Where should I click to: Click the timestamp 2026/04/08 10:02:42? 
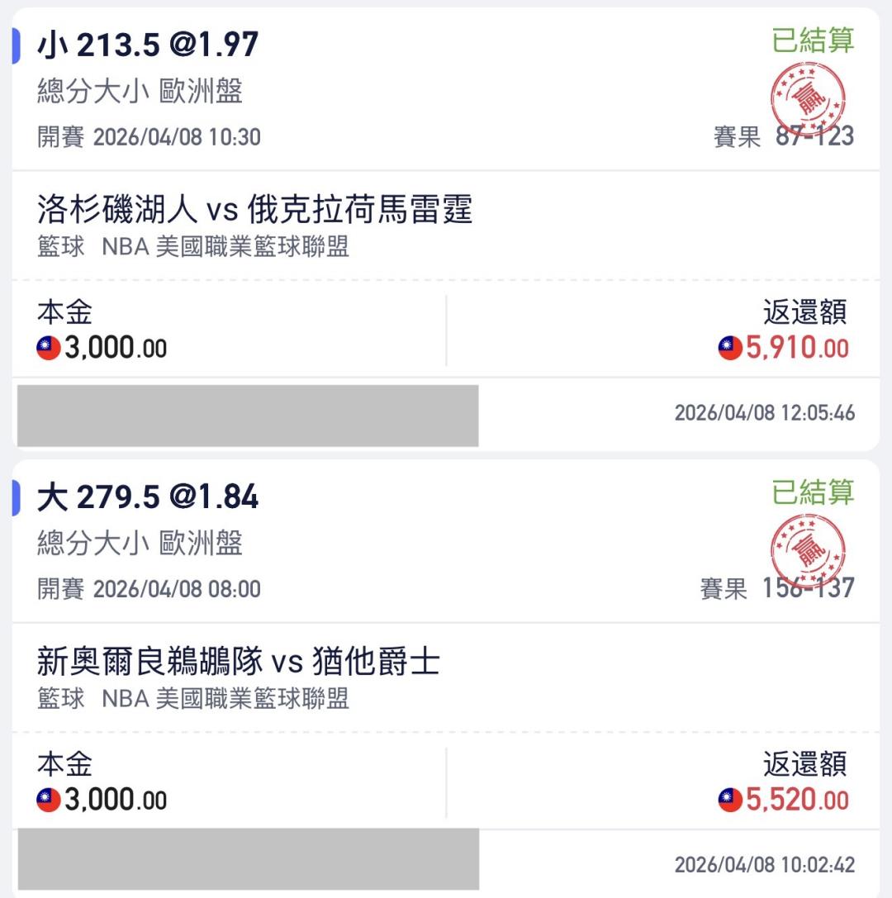point(764,865)
